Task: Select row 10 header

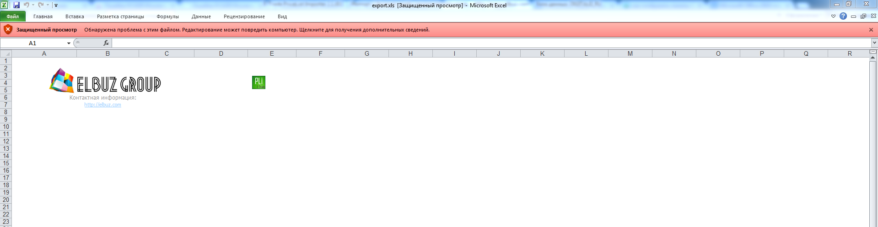Action: [x=6, y=127]
